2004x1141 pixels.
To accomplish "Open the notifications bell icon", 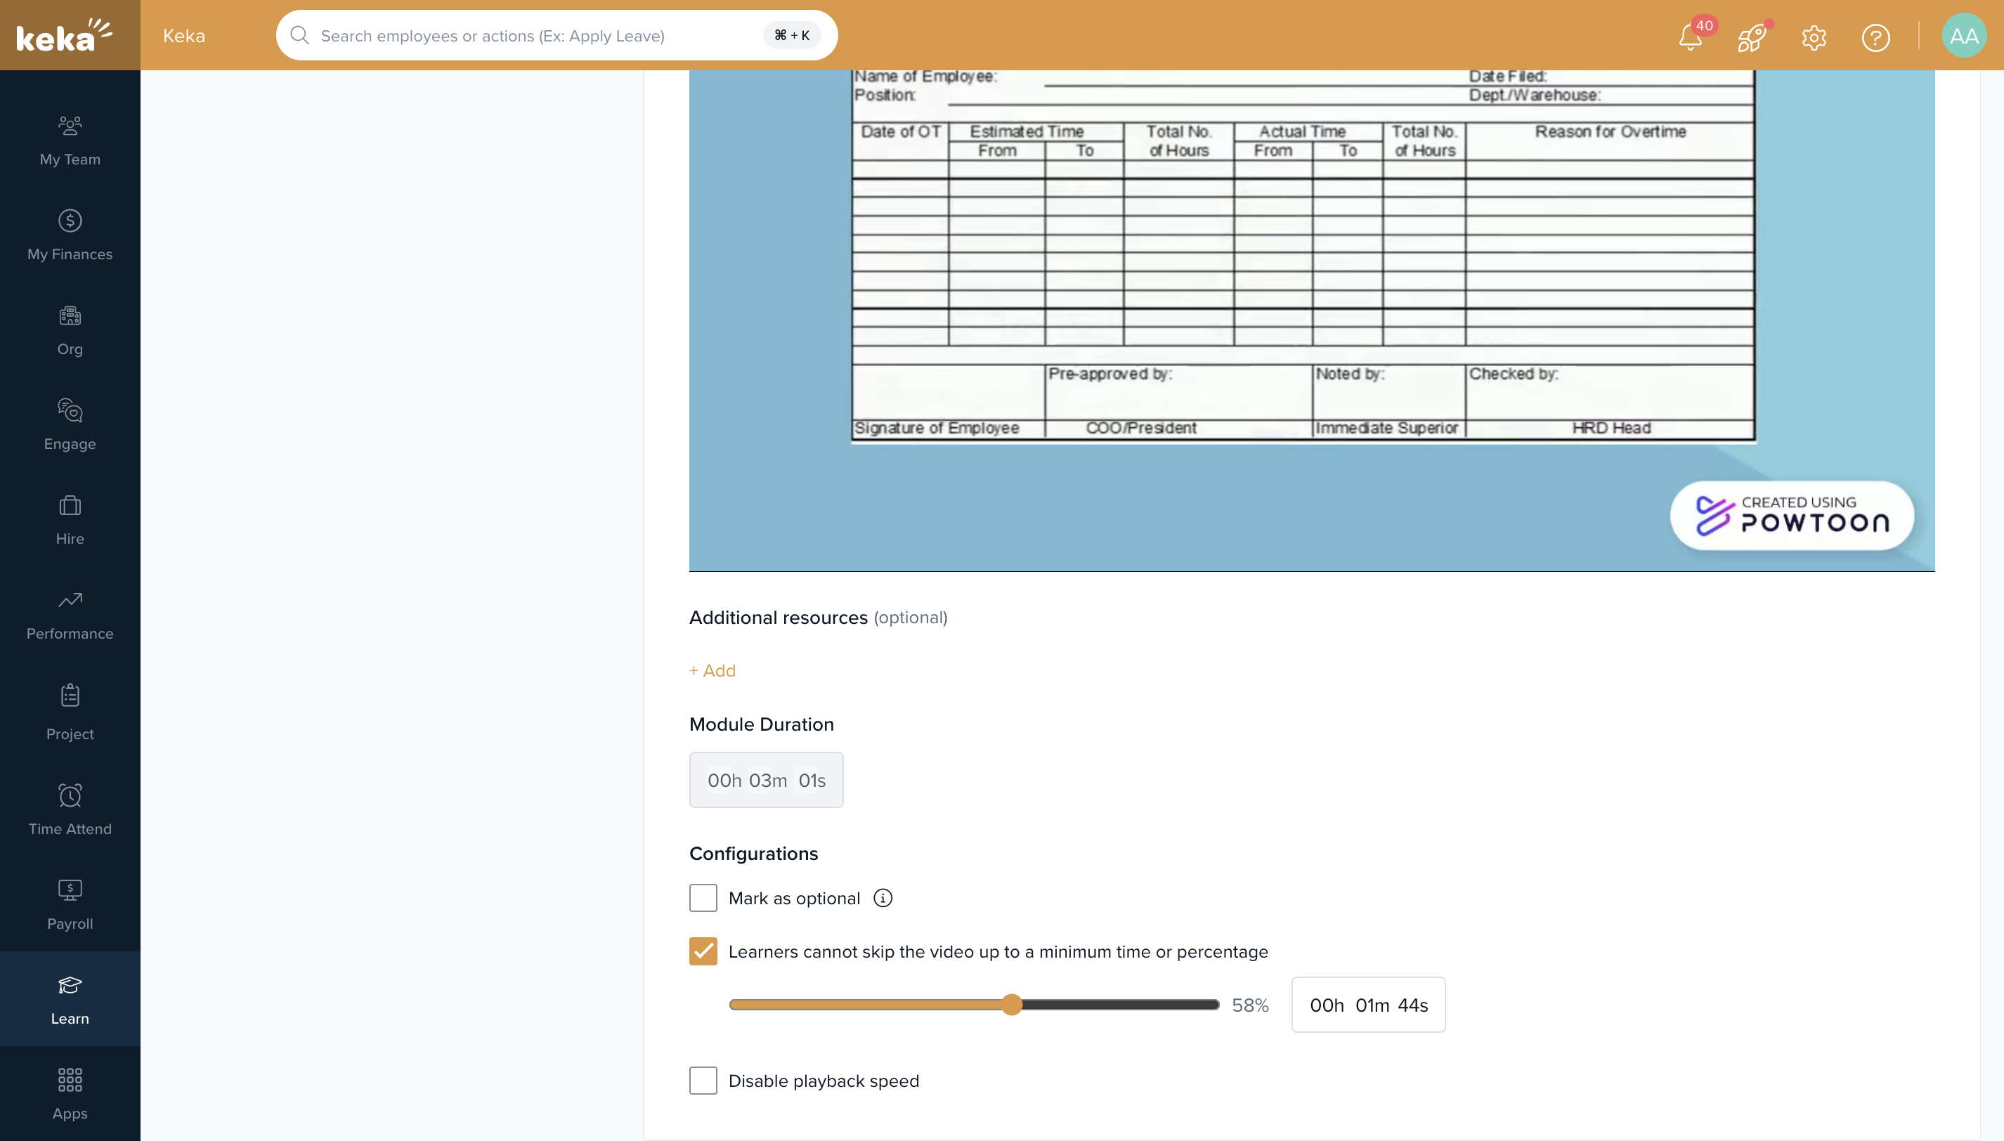I will click(x=1690, y=37).
